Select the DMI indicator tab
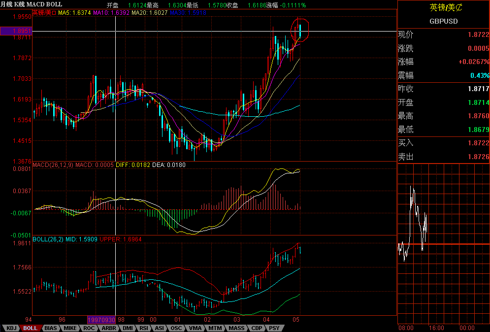The width and height of the screenshot is (490, 332). click(128, 328)
